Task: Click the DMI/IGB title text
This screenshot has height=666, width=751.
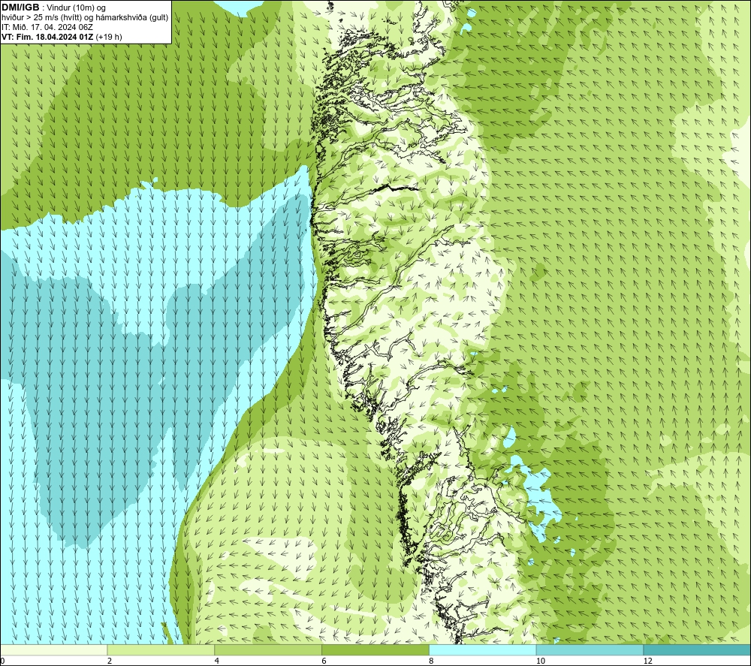Action: pos(20,8)
